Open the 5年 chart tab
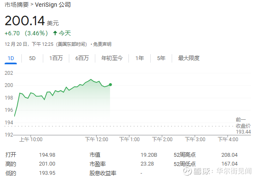 pyautogui.click(x=161, y=58)
